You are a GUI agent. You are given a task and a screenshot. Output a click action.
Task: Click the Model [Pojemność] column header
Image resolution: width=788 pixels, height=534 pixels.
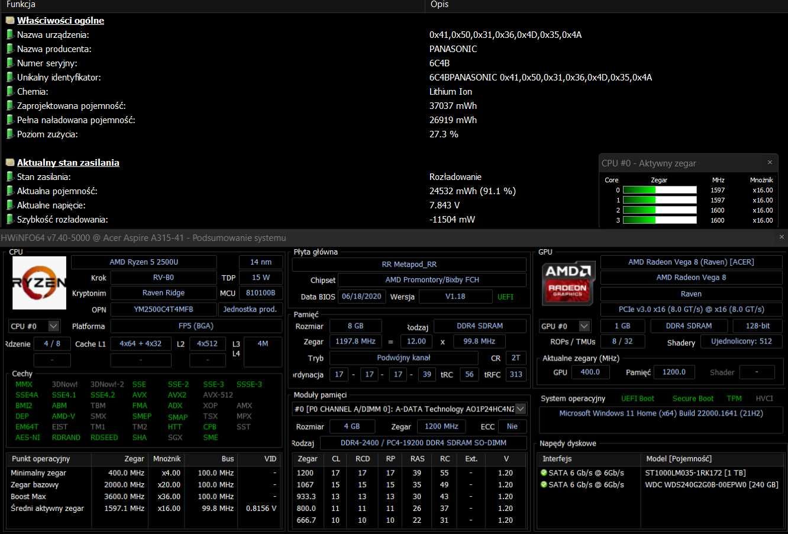tap(712, 459)
